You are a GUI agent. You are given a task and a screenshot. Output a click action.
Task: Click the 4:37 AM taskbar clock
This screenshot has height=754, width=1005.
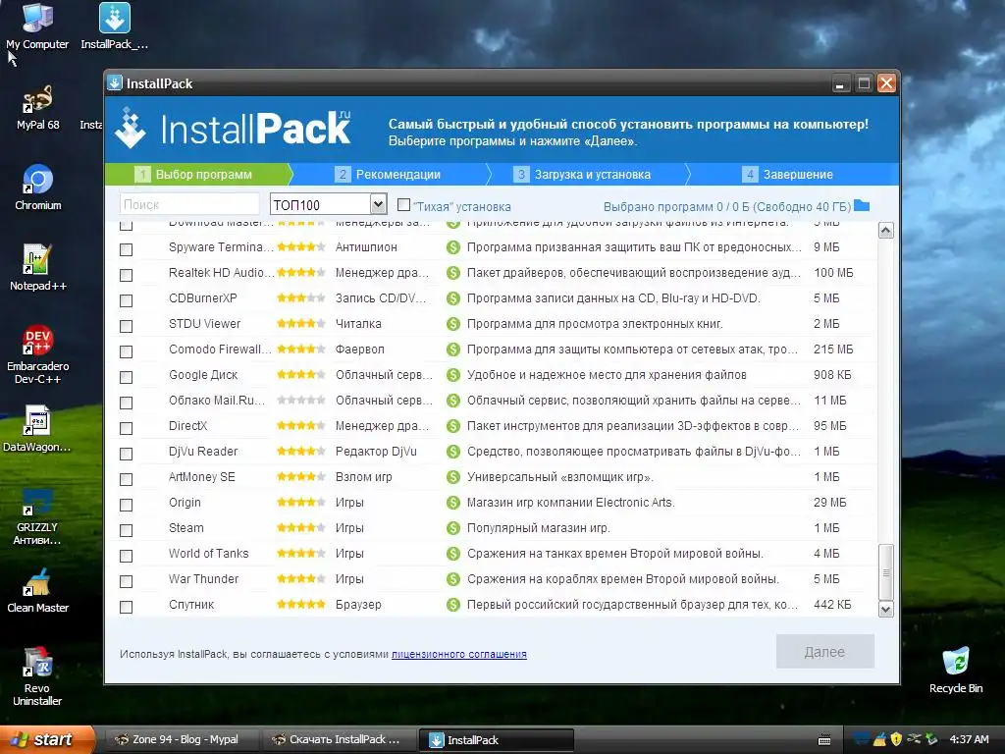969,739
